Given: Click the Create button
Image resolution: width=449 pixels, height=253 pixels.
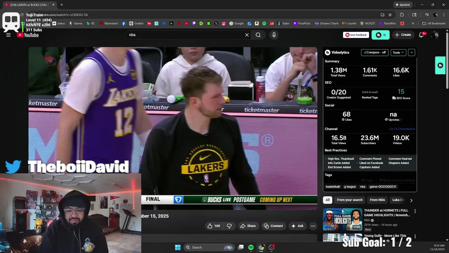Looking at the screenshot, I should click(403, 35).
